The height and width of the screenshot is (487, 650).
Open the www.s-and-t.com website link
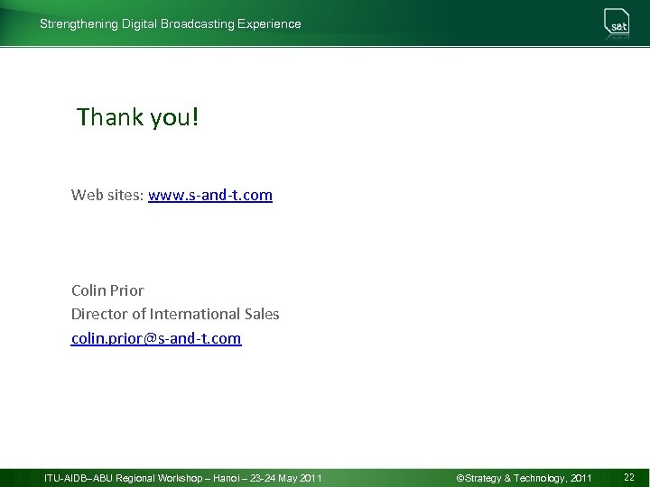(x=210, y=195)
